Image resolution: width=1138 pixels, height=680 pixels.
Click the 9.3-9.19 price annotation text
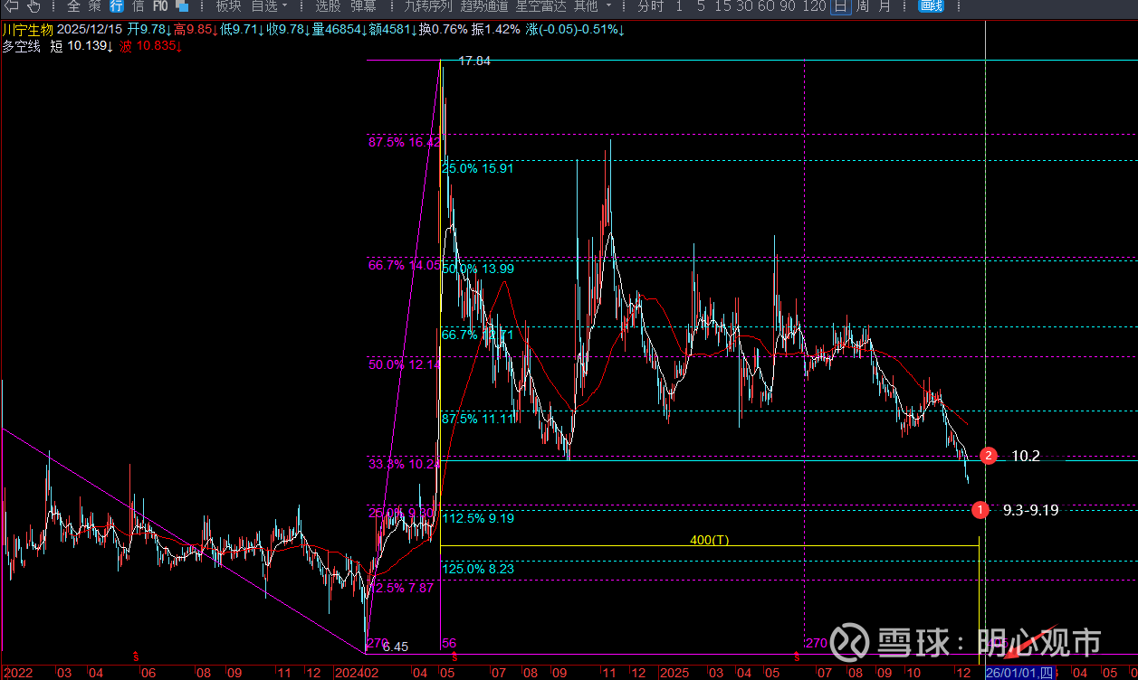pyautogui.click(x=1031, y=510)
